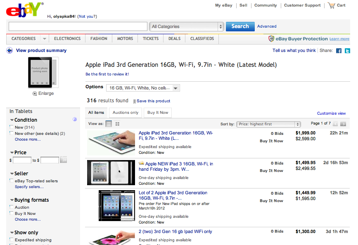Open the Electronics navigation menu

point(67,39)
